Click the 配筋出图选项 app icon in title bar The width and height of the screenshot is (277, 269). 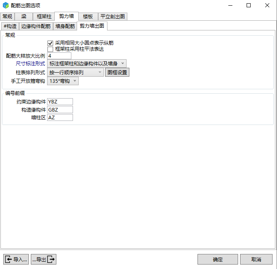click(6, 5)
